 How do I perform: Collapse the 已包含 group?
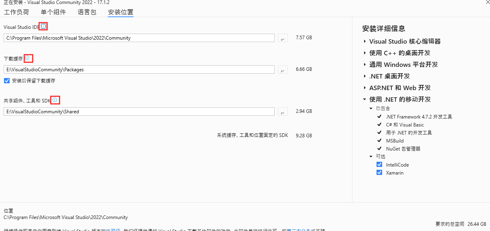coord(371,108)
